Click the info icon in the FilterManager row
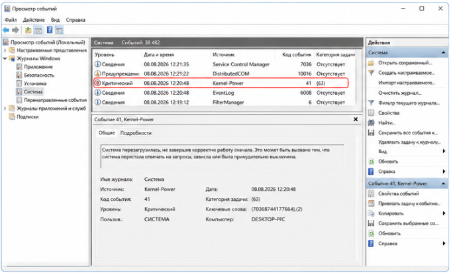Viewport: 451px width, 273px height. click(97, 102)
